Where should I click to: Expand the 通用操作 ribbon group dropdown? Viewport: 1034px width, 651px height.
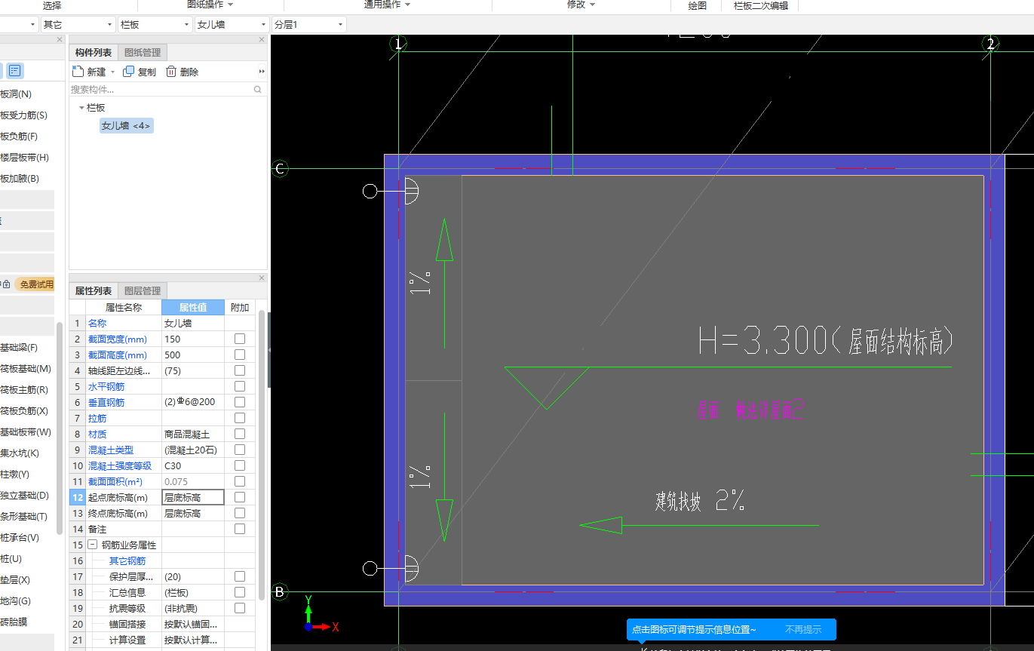coord(407,5)
